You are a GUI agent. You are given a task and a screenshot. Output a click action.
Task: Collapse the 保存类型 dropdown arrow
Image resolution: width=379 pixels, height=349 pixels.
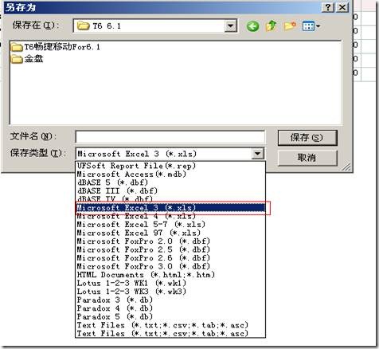pos(257,154)
